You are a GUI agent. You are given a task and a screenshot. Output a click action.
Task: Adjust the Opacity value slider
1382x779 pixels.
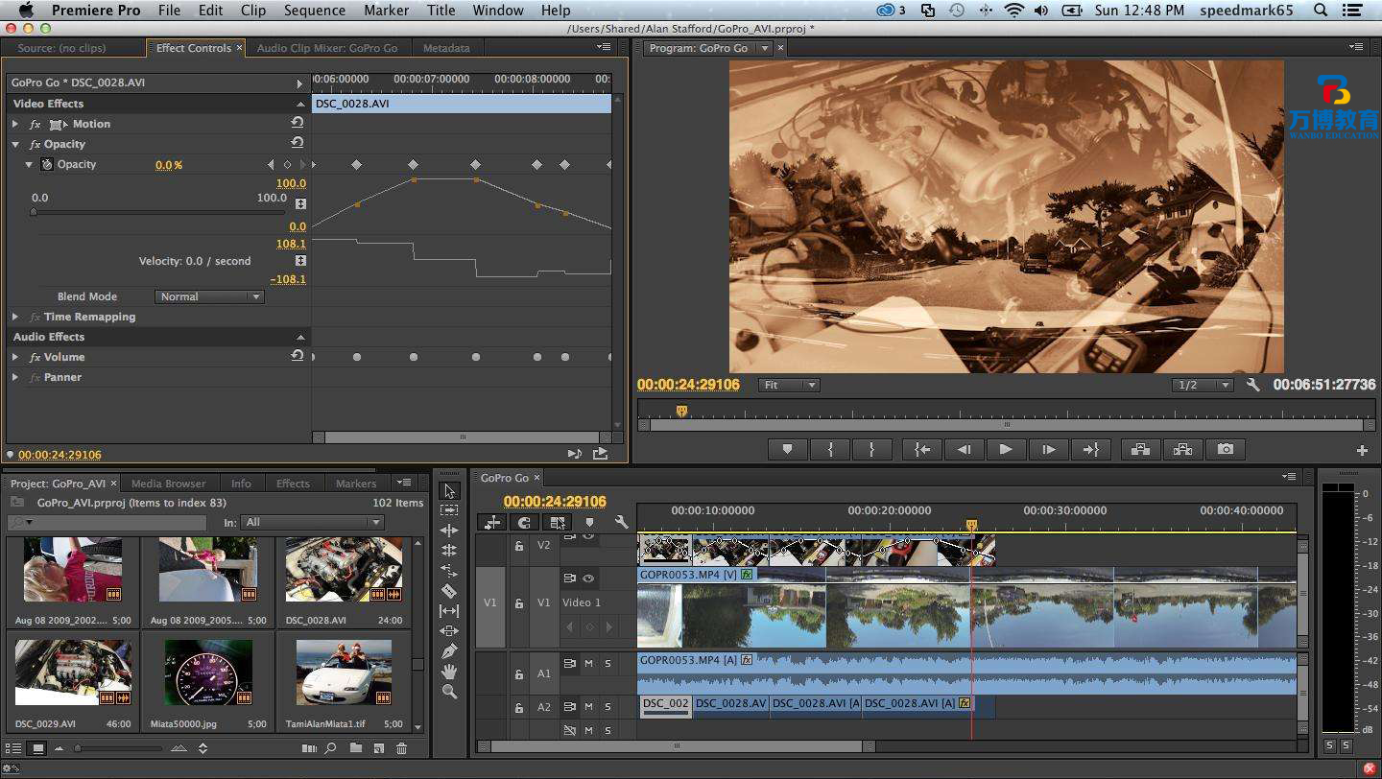pos(35,212)
